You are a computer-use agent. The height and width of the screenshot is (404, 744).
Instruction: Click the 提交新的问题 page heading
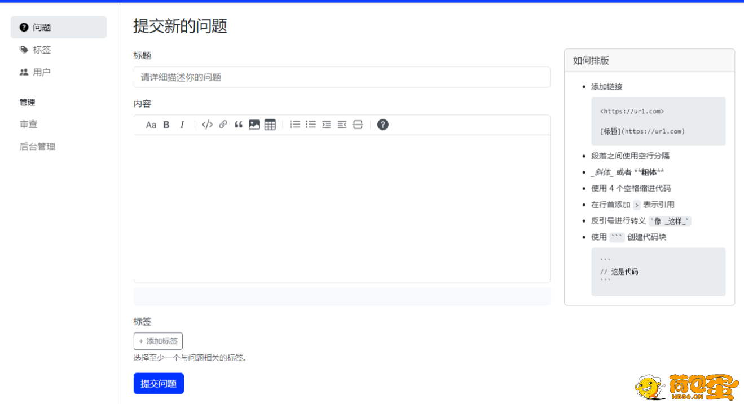(180, 26)
